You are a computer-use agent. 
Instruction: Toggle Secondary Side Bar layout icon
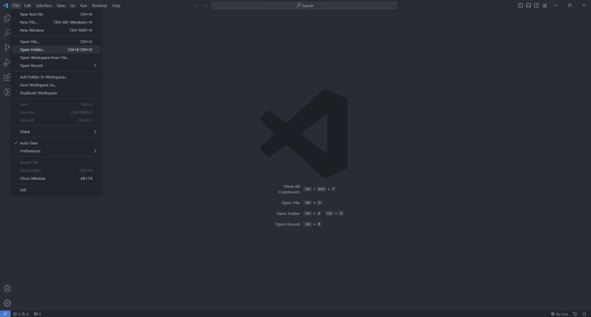(536, 6)
